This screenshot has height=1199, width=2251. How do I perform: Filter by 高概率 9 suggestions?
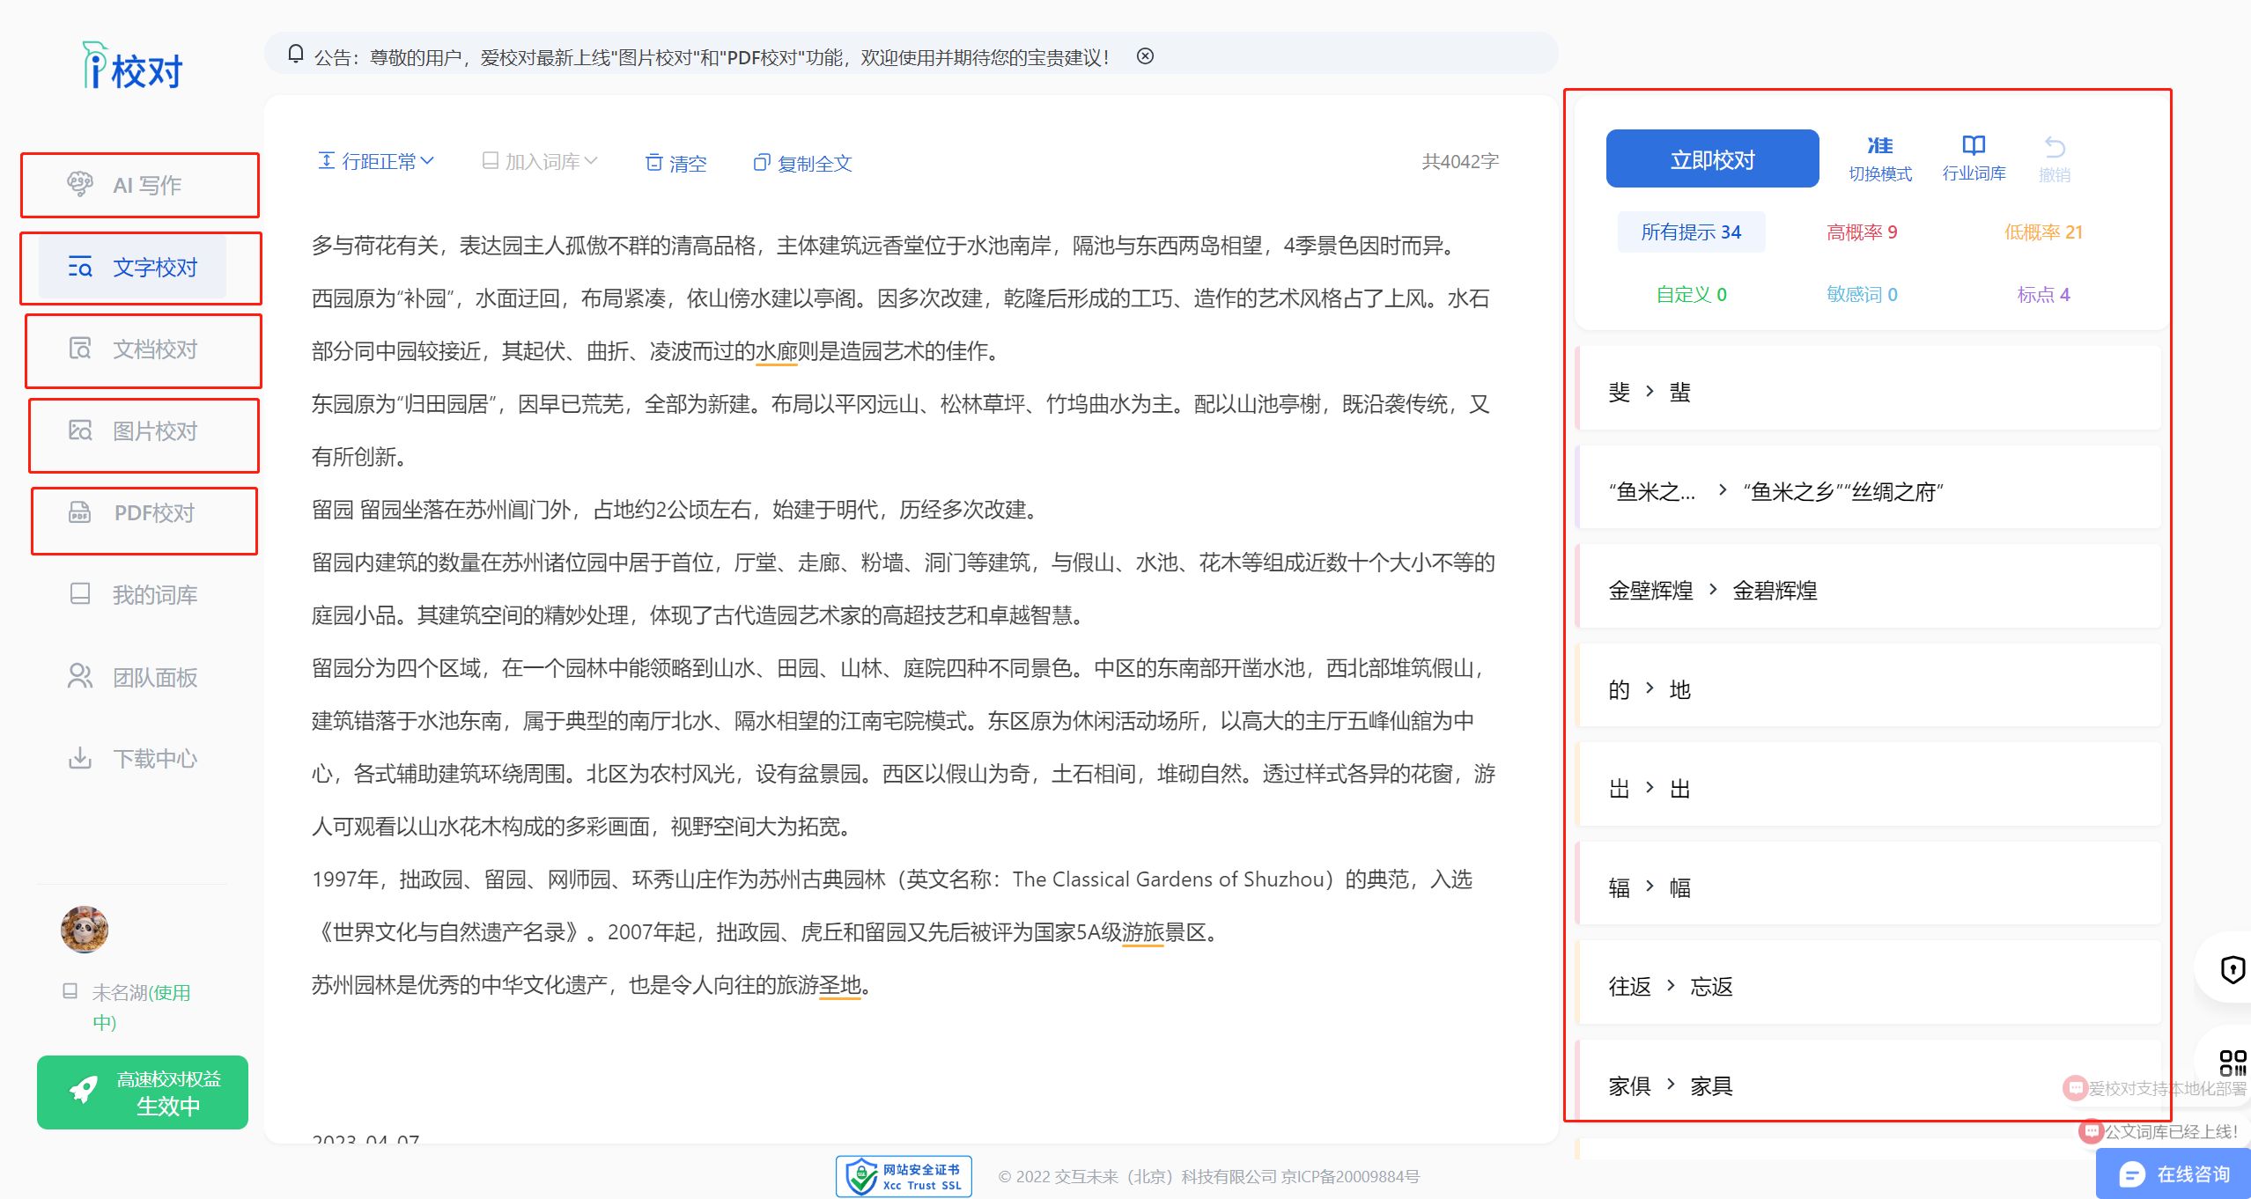tap(1861, 232)
